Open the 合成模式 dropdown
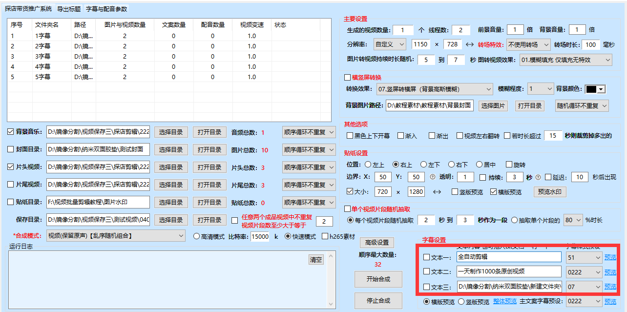Image resolution: width=627 pixels, height=312 pixels. (116, 236)
